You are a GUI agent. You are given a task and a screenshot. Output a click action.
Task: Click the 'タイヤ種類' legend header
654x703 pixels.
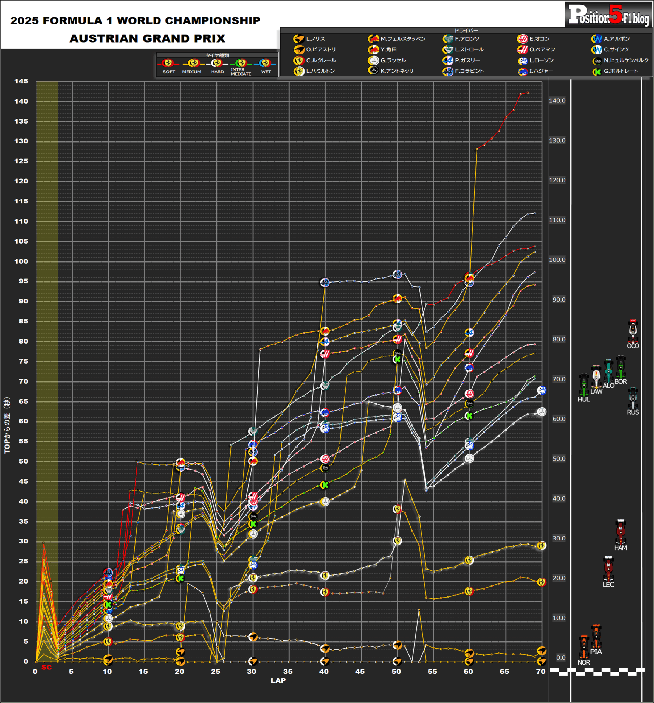click(x=217, y=55)
